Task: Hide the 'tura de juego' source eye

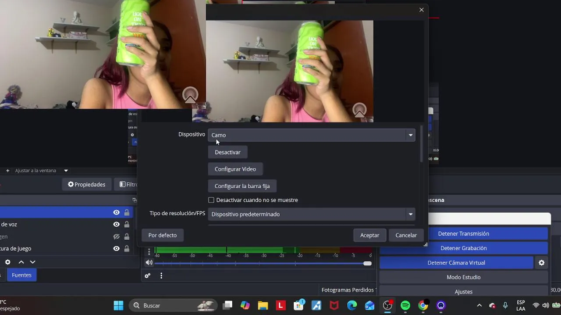Action: [x=116, y=248]
